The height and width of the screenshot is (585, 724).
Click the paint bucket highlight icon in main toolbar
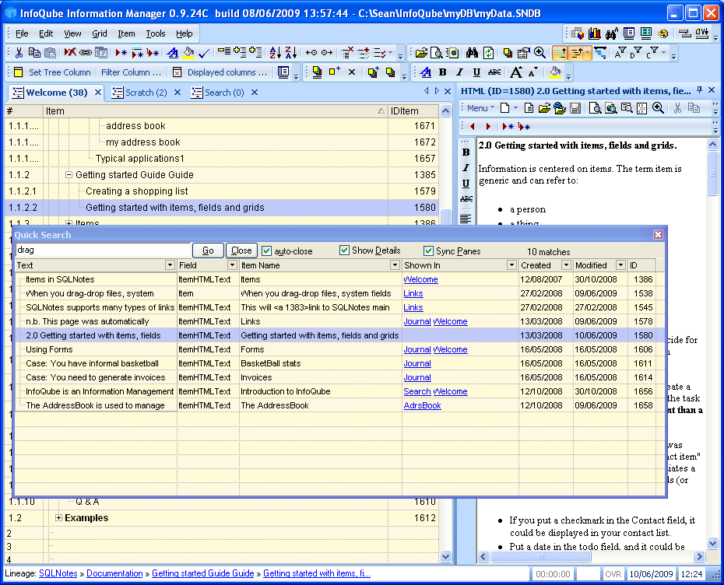(x=188, y=53)
